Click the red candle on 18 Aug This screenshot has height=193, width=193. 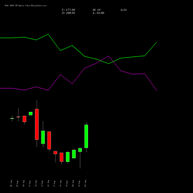pyautogui.click(x=61, y=157)
